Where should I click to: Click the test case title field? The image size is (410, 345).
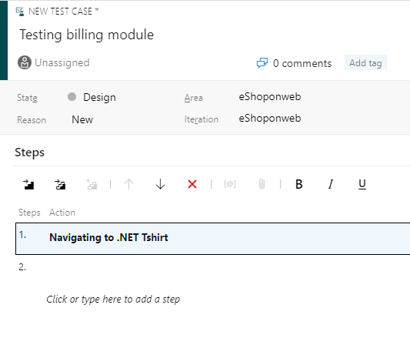point(87,35)
